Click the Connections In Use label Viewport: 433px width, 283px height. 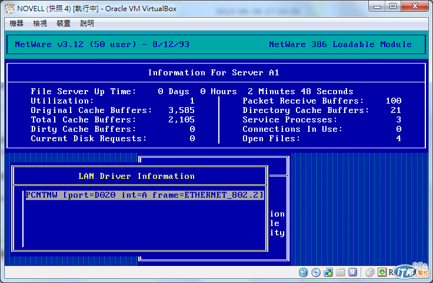coord(292,129)
